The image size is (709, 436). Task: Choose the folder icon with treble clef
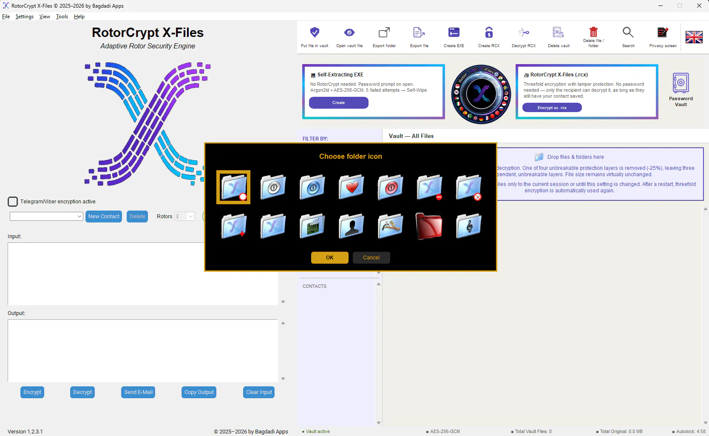point(468,226)
